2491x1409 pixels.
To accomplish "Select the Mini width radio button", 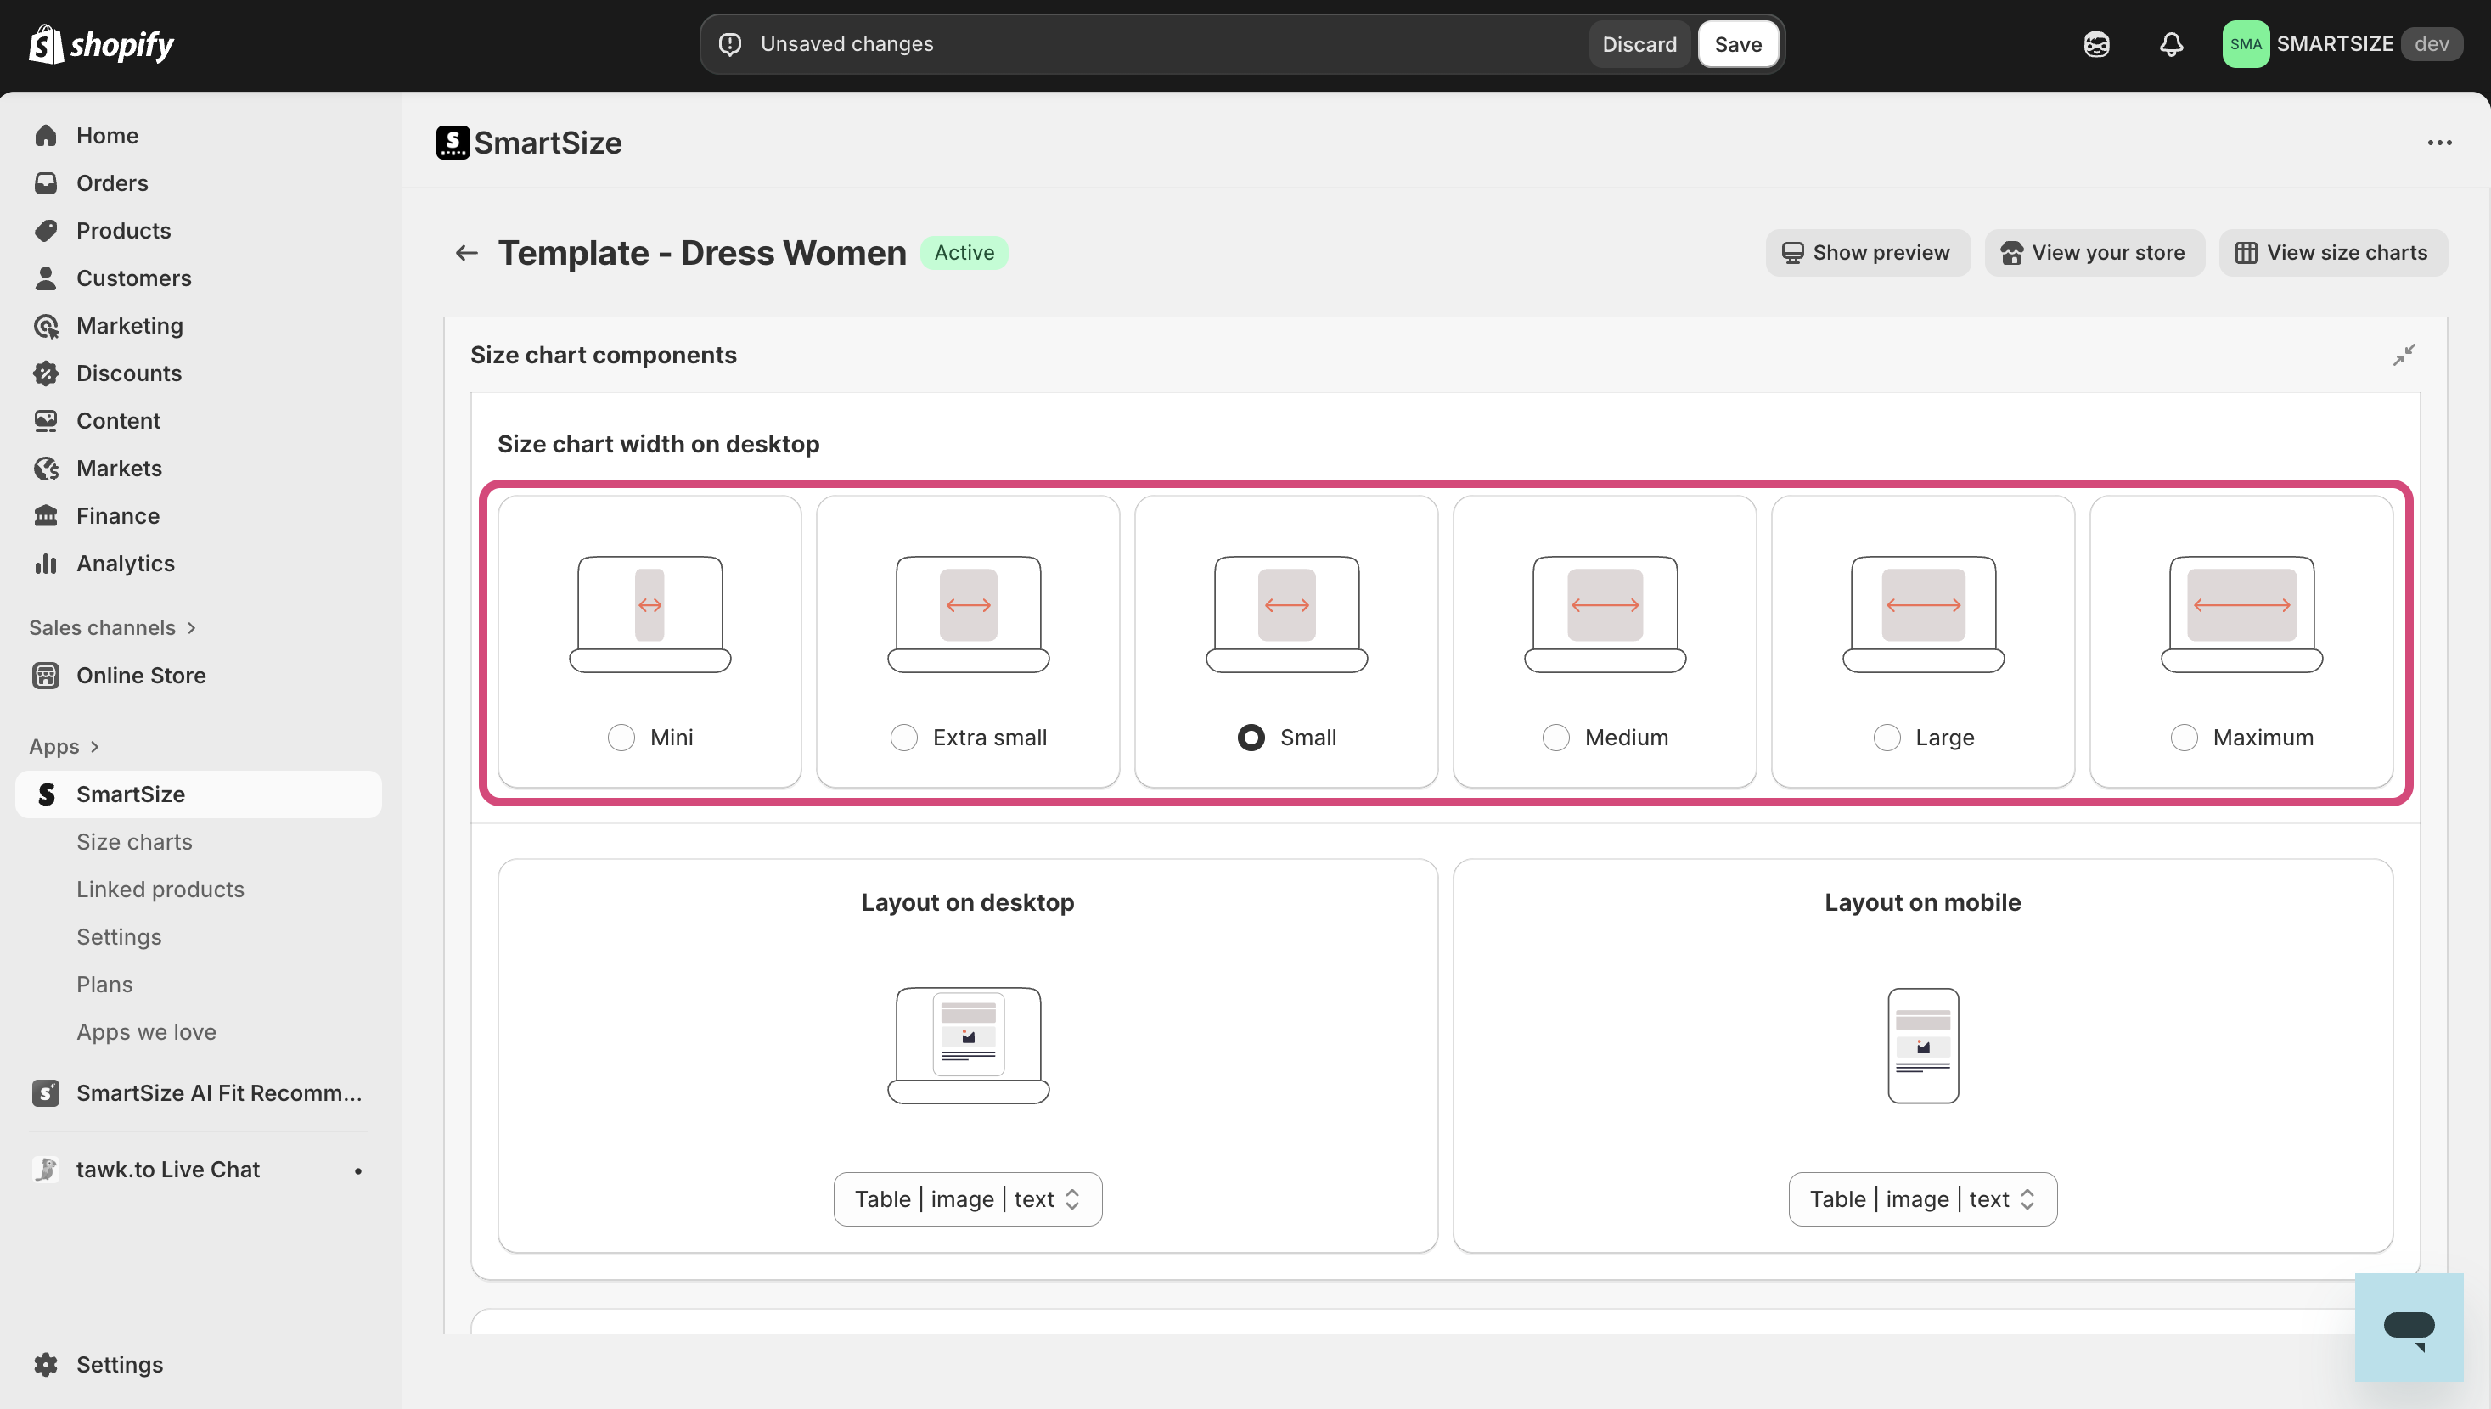I will [621, 738].
